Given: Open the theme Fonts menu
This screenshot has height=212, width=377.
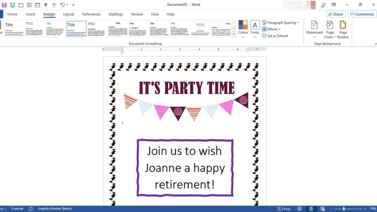Looking at the screenshot, I should (x=255, y=29).
